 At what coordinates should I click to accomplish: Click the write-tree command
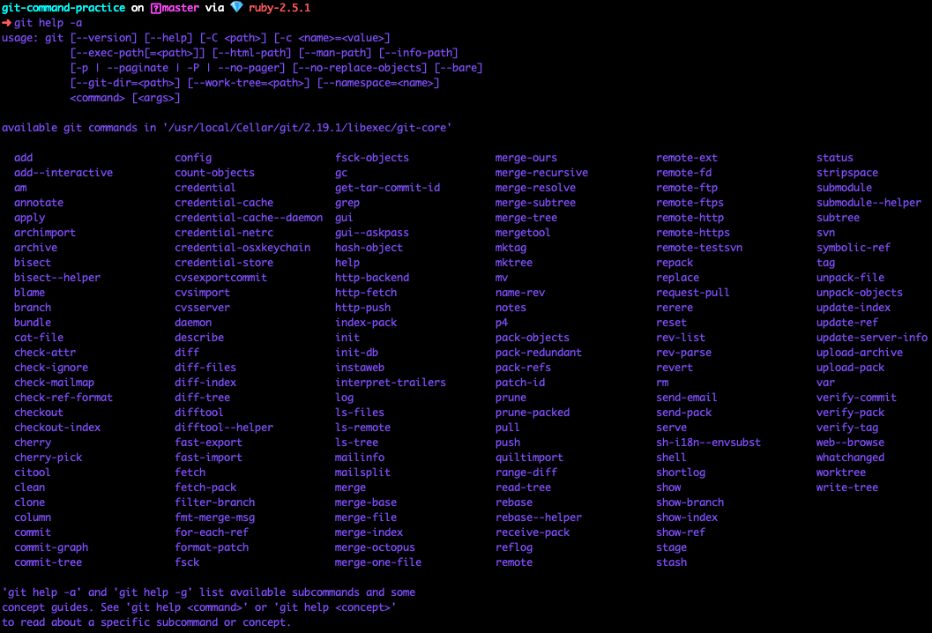point(846,488)
